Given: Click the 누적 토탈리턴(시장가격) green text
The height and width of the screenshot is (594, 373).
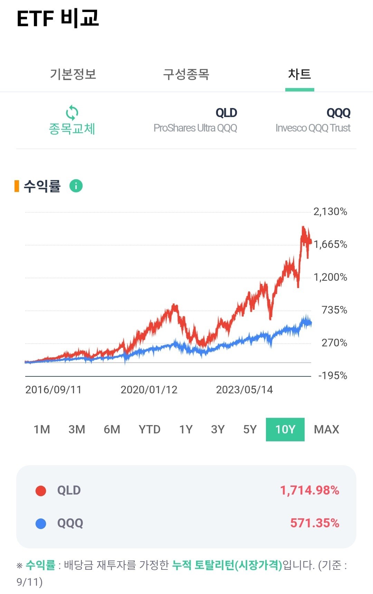Looking at the screenshot, I should coord(227,565).
